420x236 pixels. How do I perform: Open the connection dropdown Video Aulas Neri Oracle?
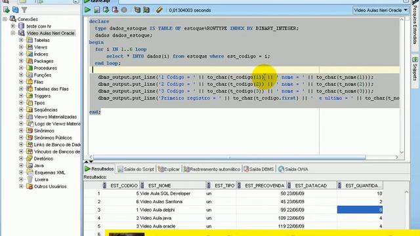(x=381, y=10)
